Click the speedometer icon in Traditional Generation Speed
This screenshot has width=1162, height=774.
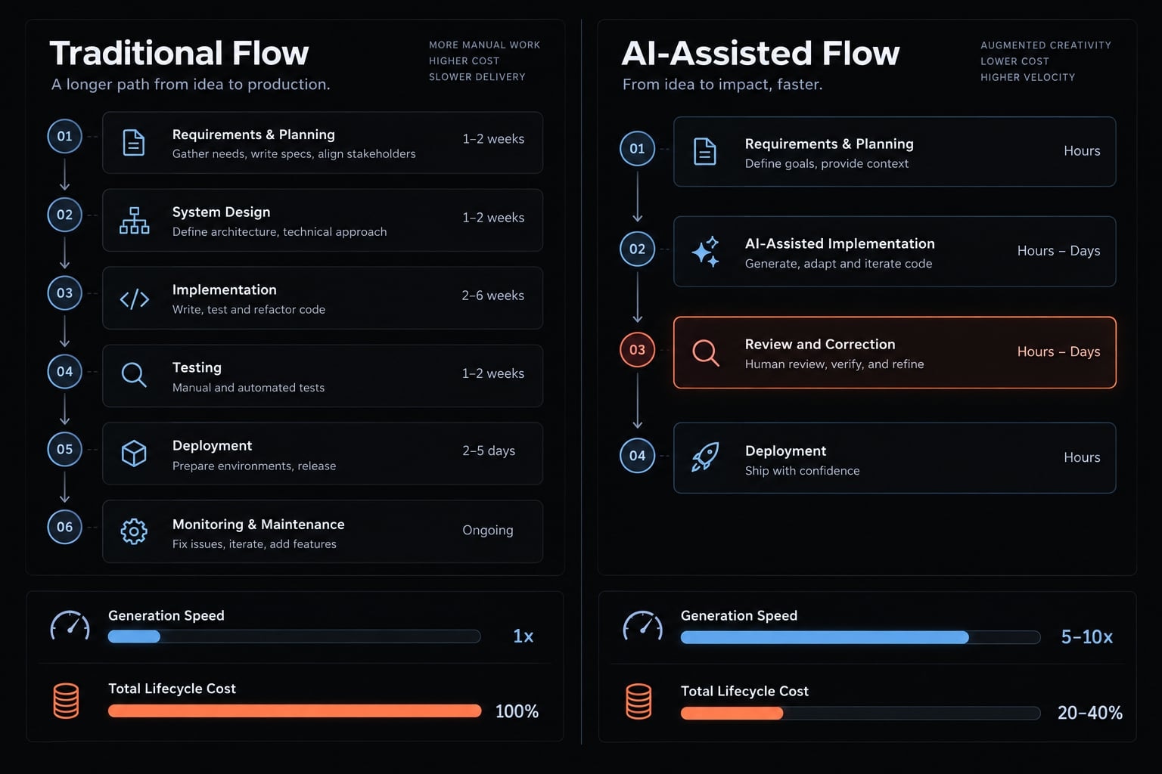[70, 626]
